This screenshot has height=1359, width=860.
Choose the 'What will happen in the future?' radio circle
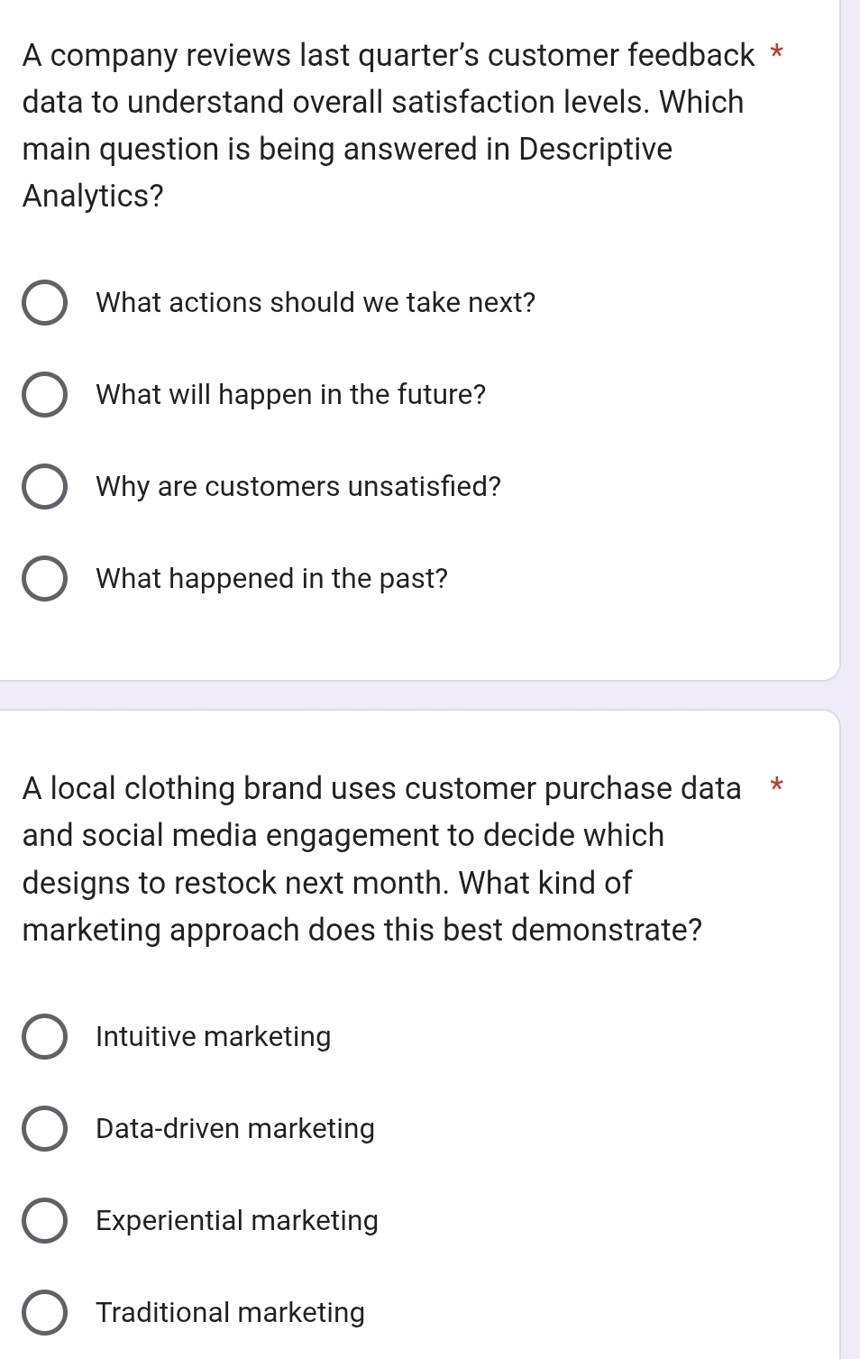pyautogui.click(x=43, y=395)
